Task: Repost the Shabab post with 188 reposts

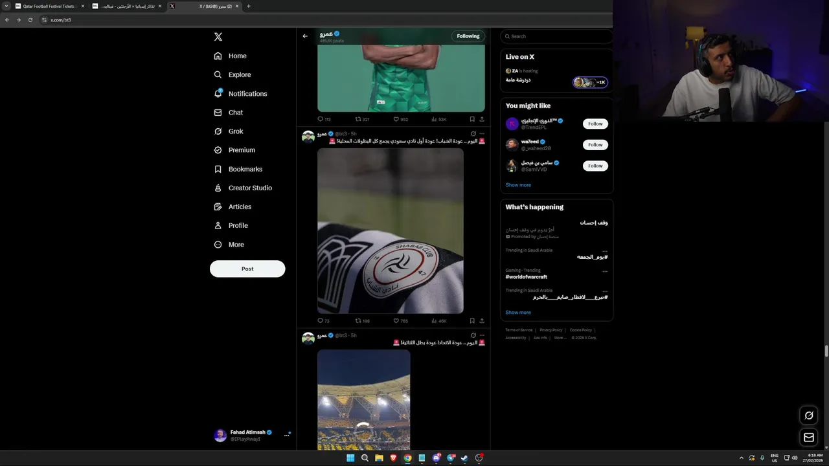Action: pyautogui.click(x=362, y=321)
